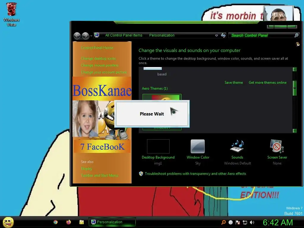Open Control Panel Home
This screenshot has height=228, width=304.
(x=97, y=48)
